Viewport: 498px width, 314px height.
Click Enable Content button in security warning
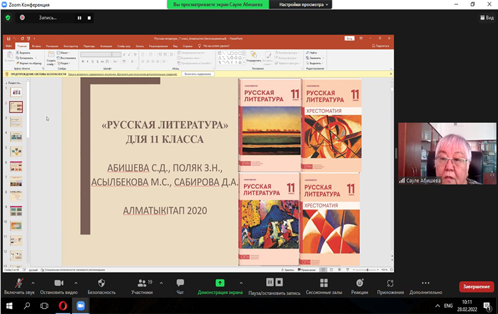coord(197,74)
